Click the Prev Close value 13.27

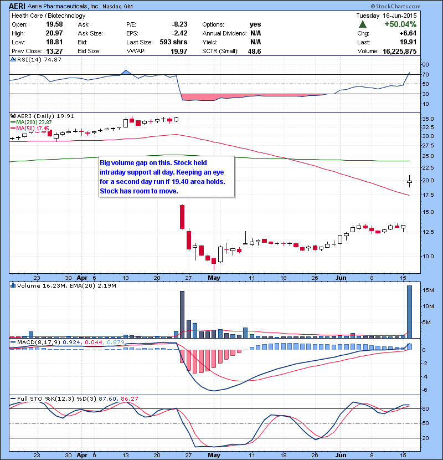[x=54, y=52]
